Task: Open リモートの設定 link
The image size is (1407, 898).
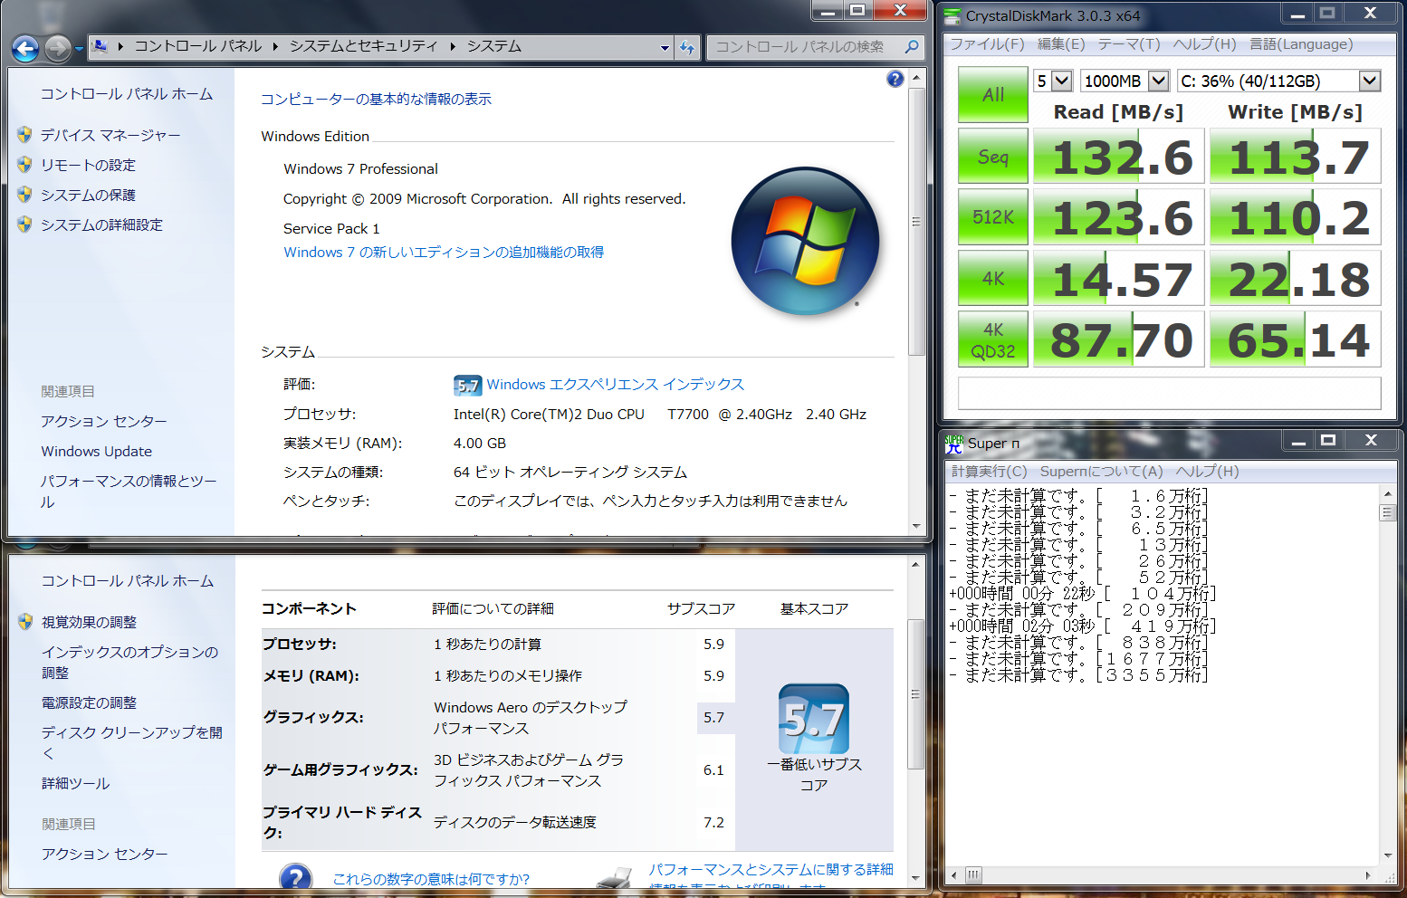Action: click(88, 165)
